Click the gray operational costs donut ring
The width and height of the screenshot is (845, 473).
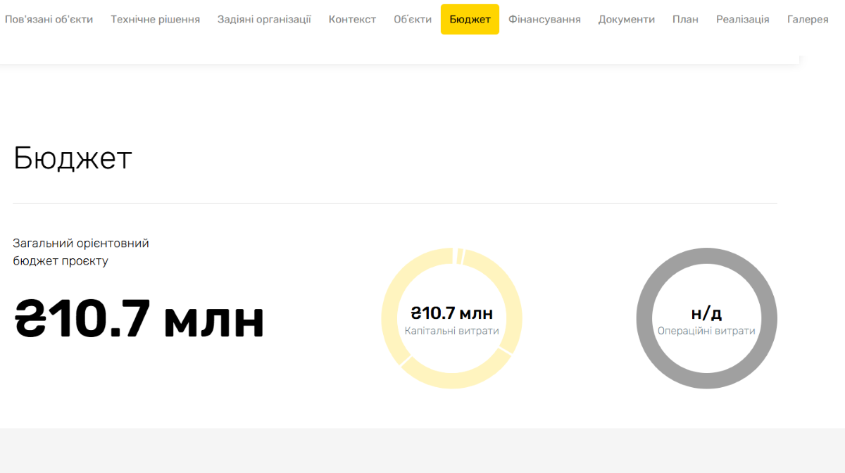tap(645, 318)
